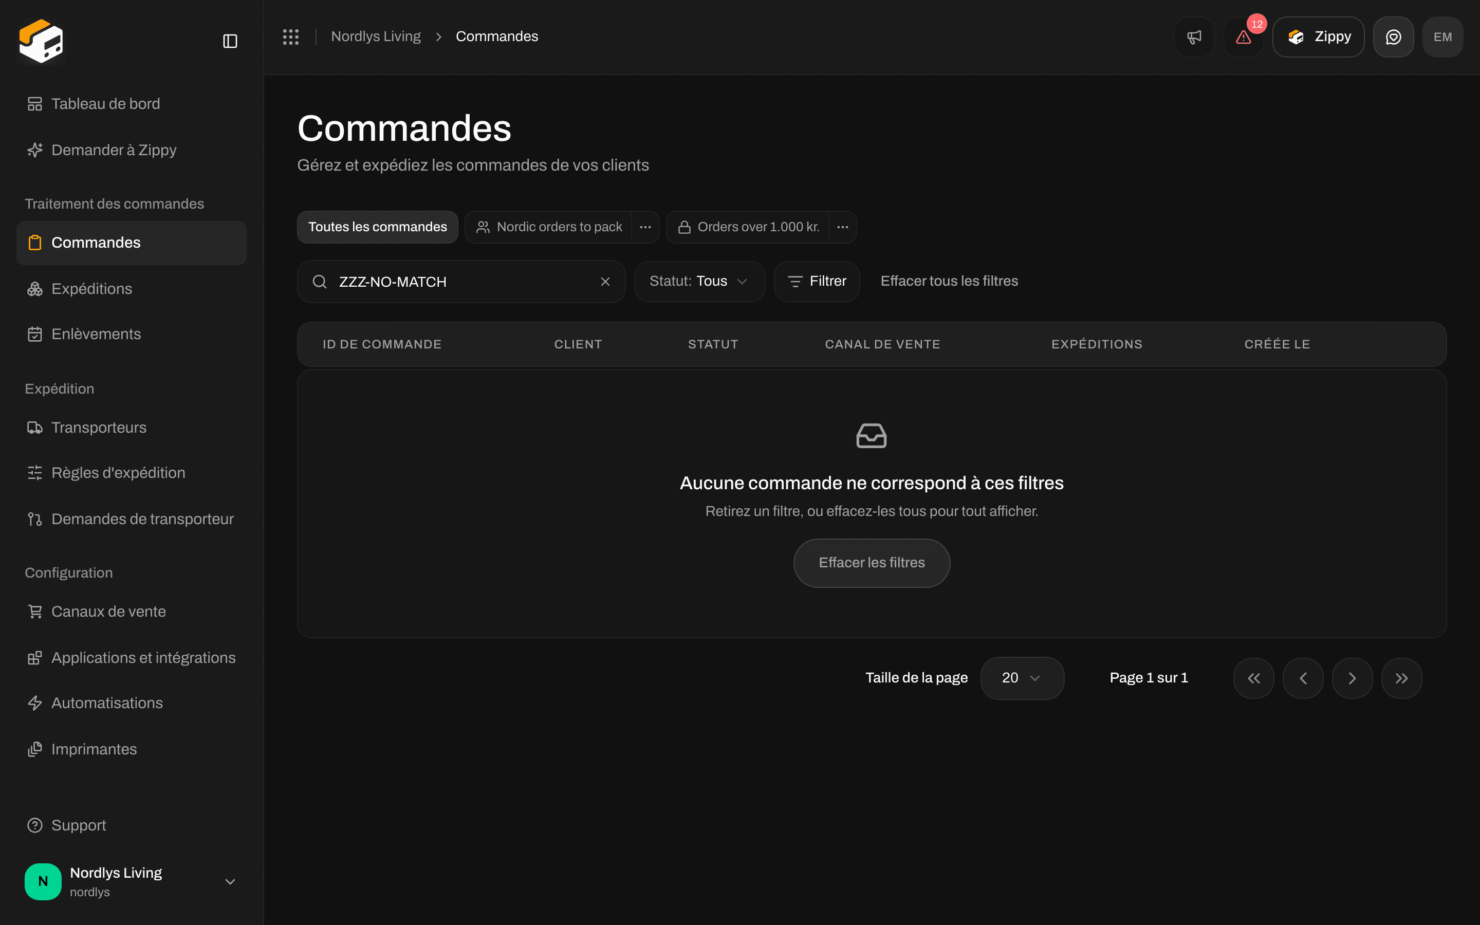Open Tableau de bord
The width and height of the screenshot is (1480, 925).
pos(132,104)
